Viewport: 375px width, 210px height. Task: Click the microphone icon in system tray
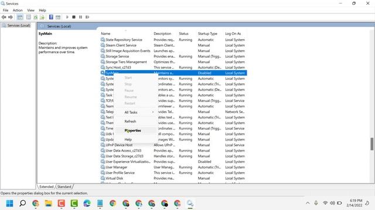pyautogui.click(x=316, y=203)
